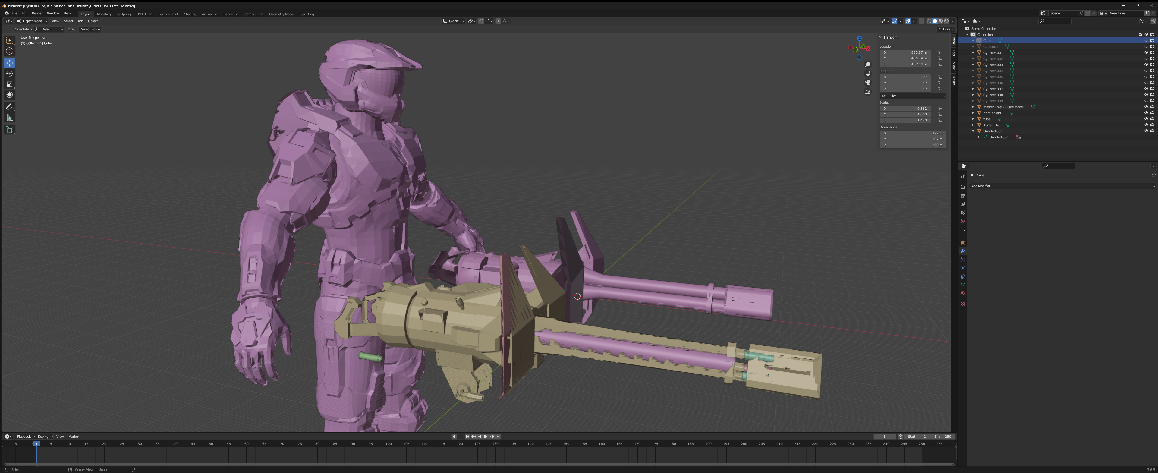Open the Physics properties tab
The height and width of the screenshot is (473, 1158).
962,268
